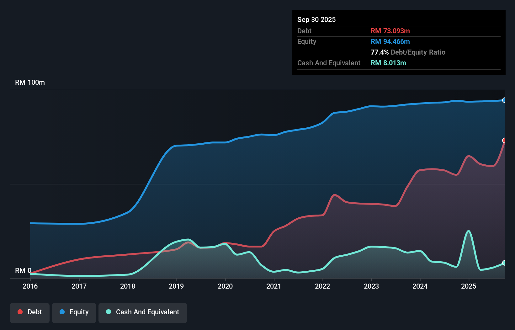Select the 2020 axis label
Screen dimensions: 515x330
point(226,286)
